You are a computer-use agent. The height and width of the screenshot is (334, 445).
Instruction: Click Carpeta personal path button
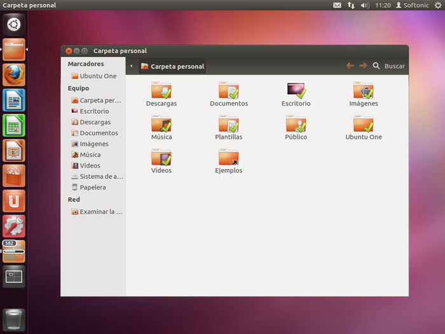pos(172,66)
